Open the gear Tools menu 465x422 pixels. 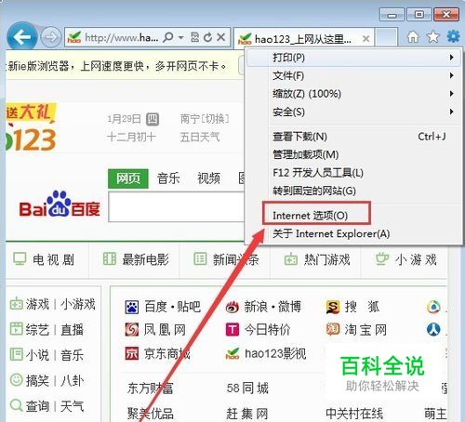453,36
